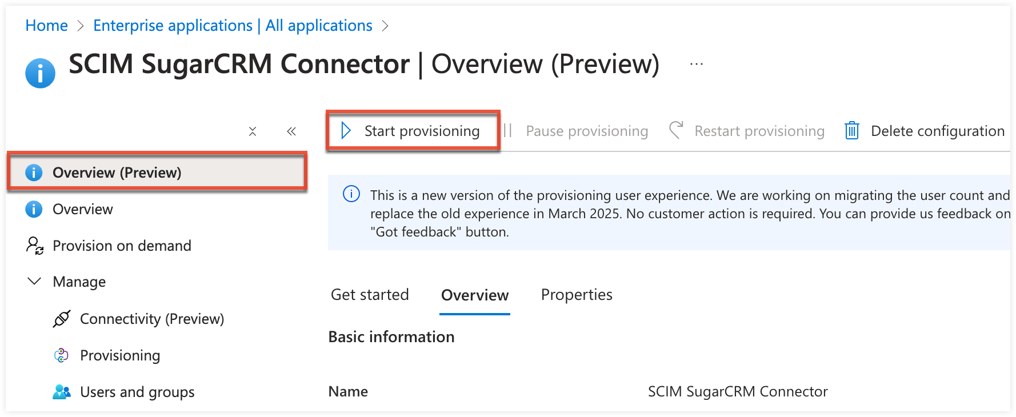Open the Get started tab
The width and height of the screenshot is (1016, 417).
pos(369,295)
